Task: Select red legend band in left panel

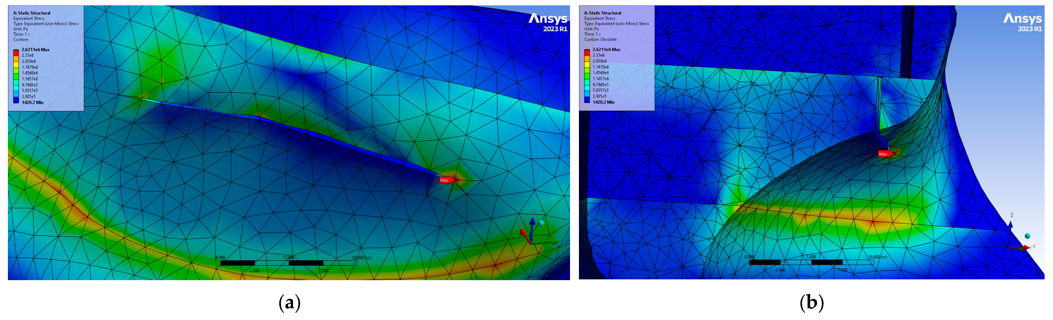Action: 16,53
